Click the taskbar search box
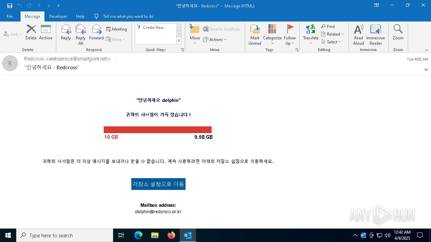The image size is (431, 242). coord(65,235)
